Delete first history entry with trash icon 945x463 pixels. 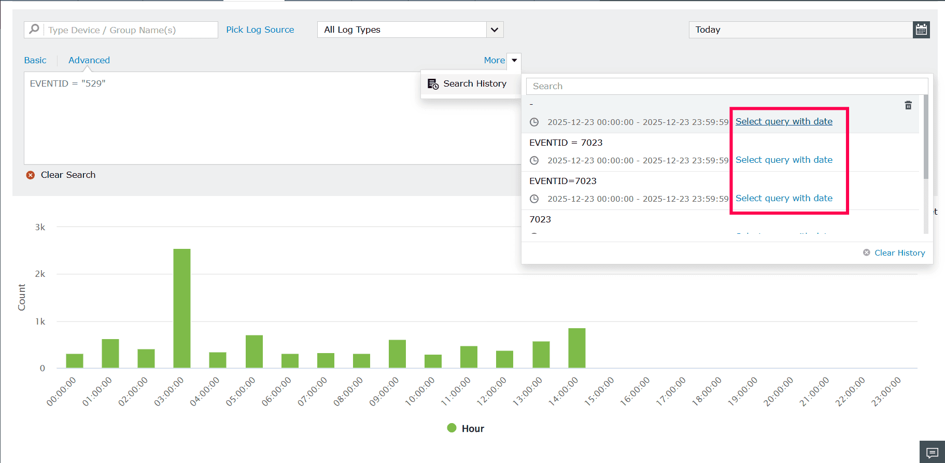pos(908,105)
